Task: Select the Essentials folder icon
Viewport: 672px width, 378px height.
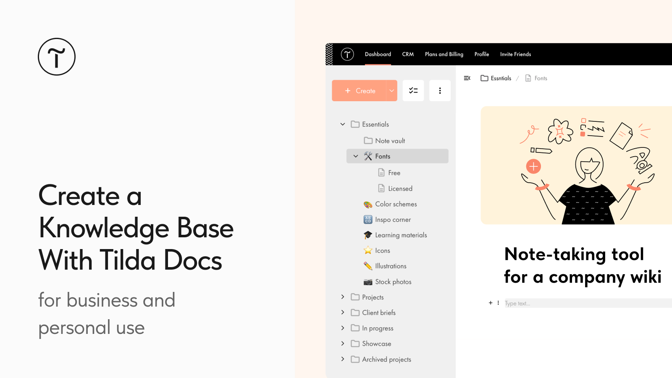Action: pyautogui.click(x=355, y=124)
